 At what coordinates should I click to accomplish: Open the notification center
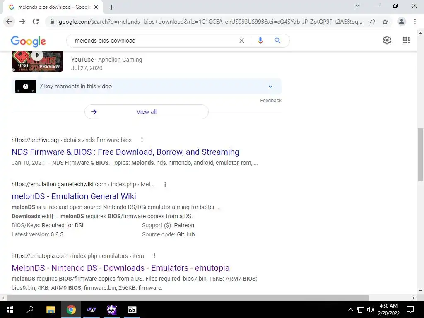click(410, 310)
